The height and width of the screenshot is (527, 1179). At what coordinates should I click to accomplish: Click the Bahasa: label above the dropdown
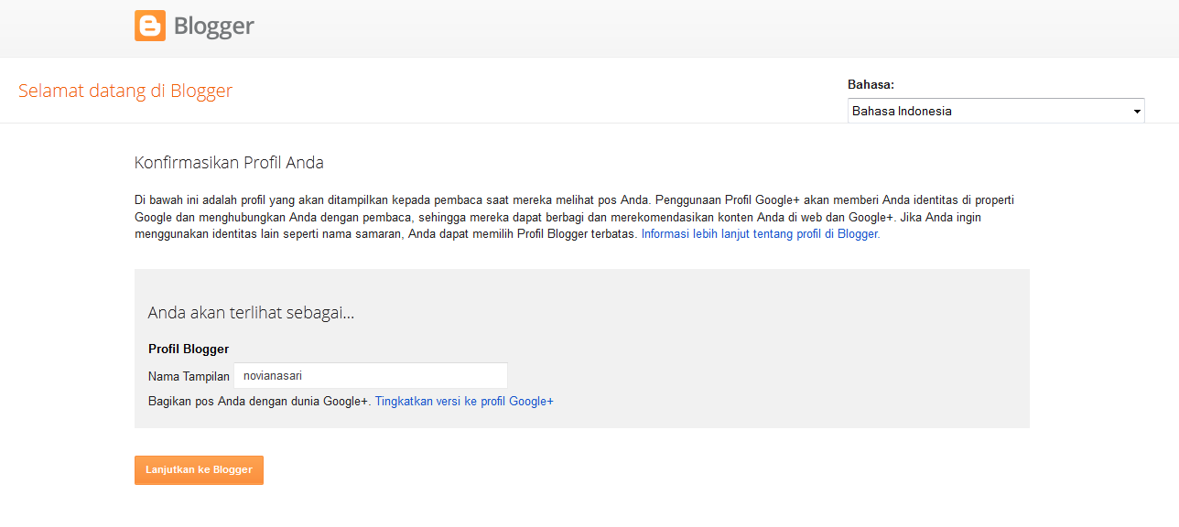(x=871, y=84)
